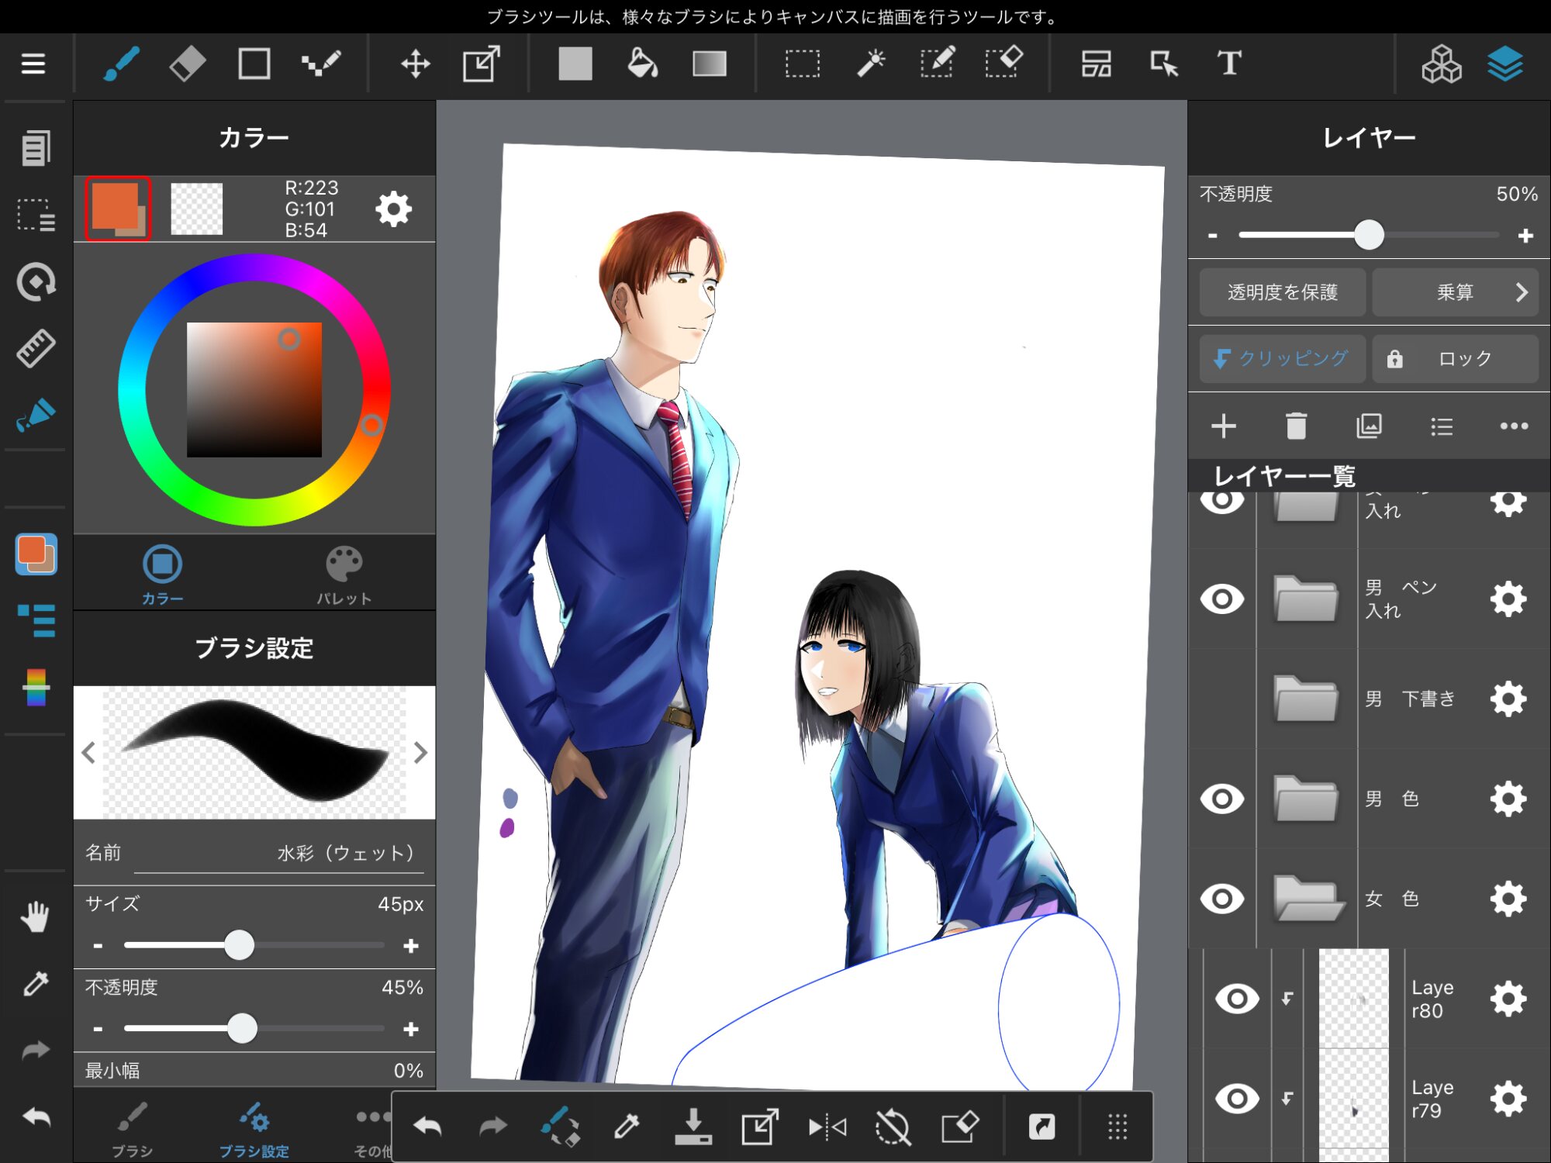Viewport: 1551px width, 1163px height.
Task: Activate the Move tool
Action: (416, 64)
